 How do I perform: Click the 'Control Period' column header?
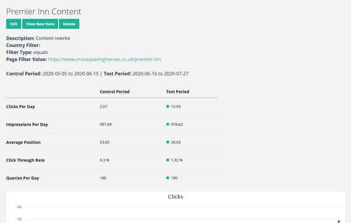(115, 92)
